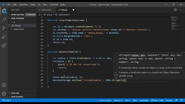This screenshot has height=104, width=185.
Task: Click the 1 UNSAVED badge
Action: pyautogui.click(x=31, y=15)
